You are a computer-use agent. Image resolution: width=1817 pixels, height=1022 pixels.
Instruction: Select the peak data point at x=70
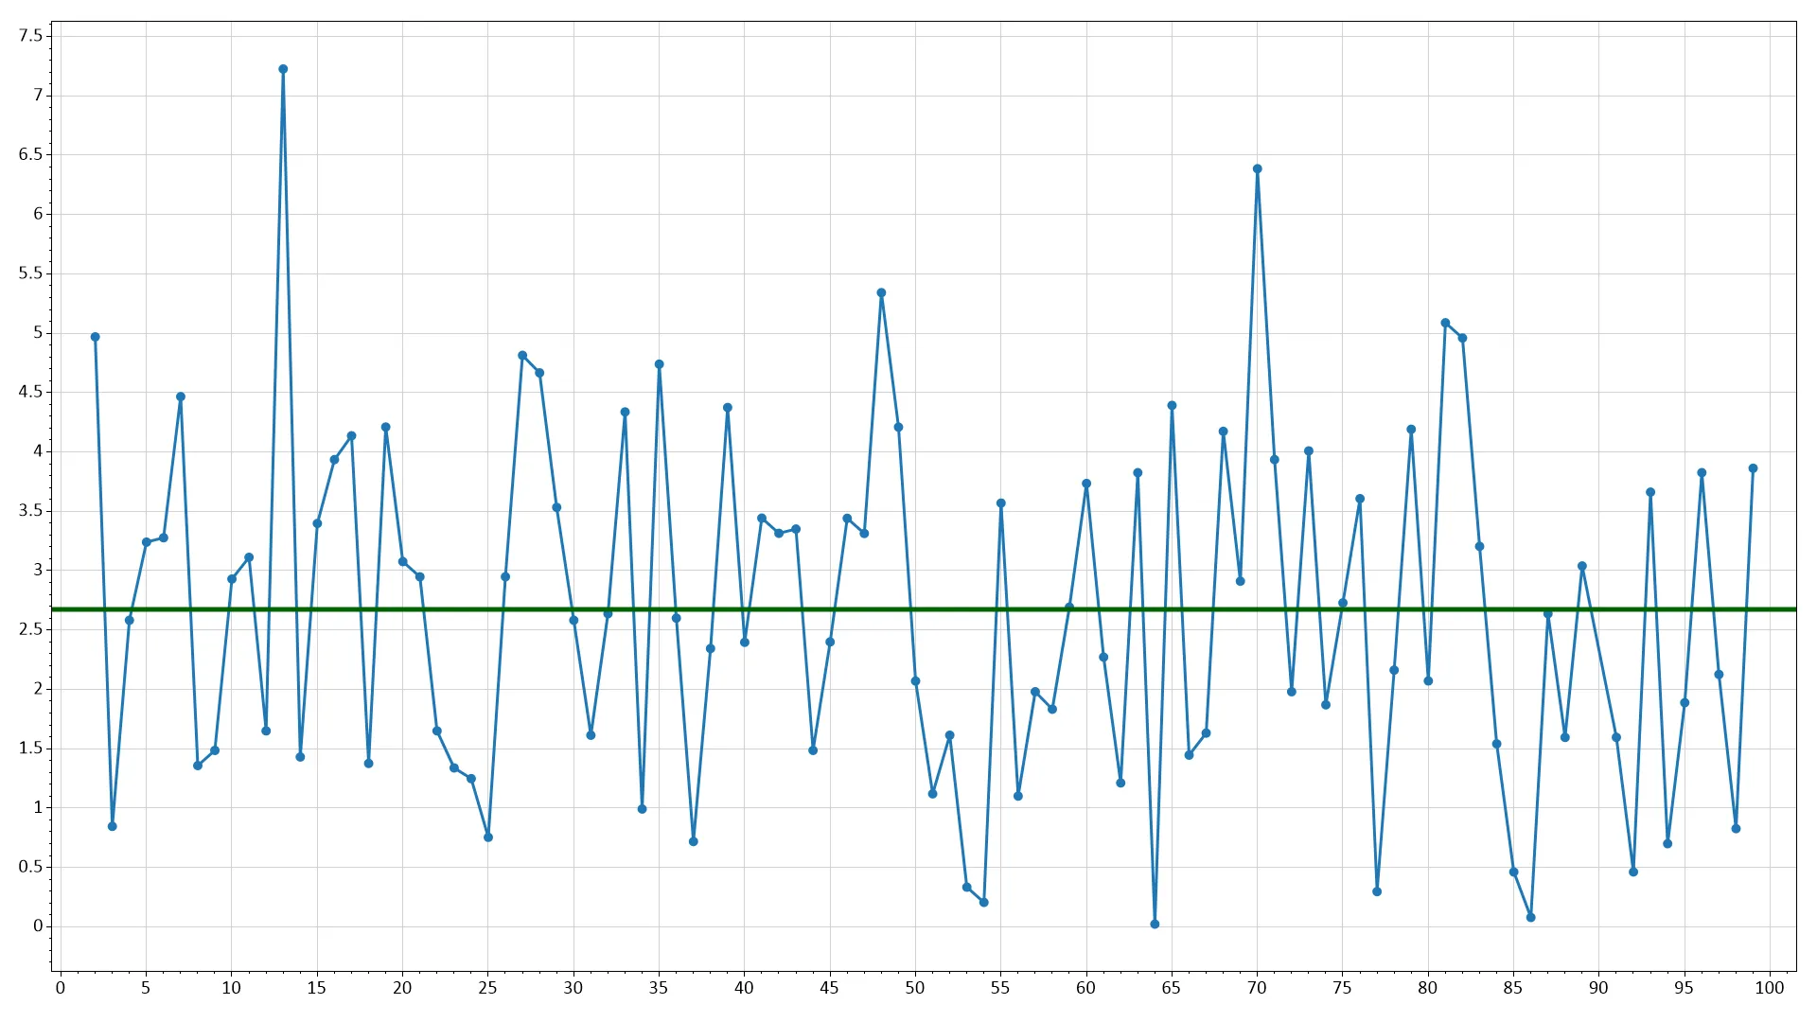[x=1258, y=169]
